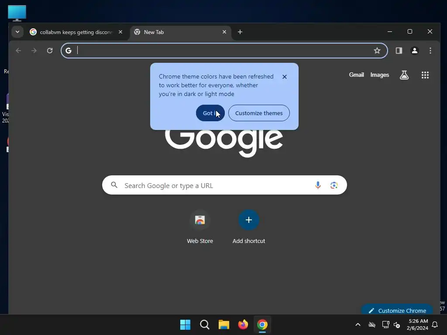The image size is (447, 335).
Task: Close the New Tab tab
Action: 224,32
